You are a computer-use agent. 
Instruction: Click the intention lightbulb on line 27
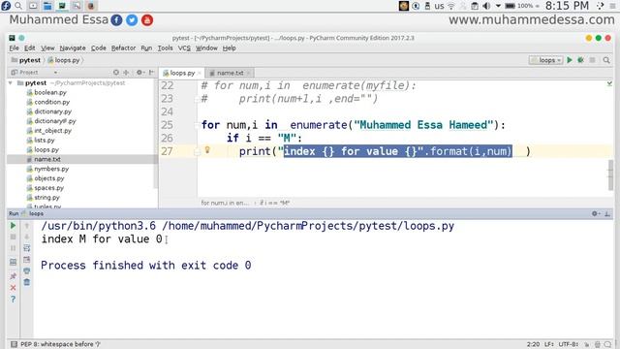point(207,149)
